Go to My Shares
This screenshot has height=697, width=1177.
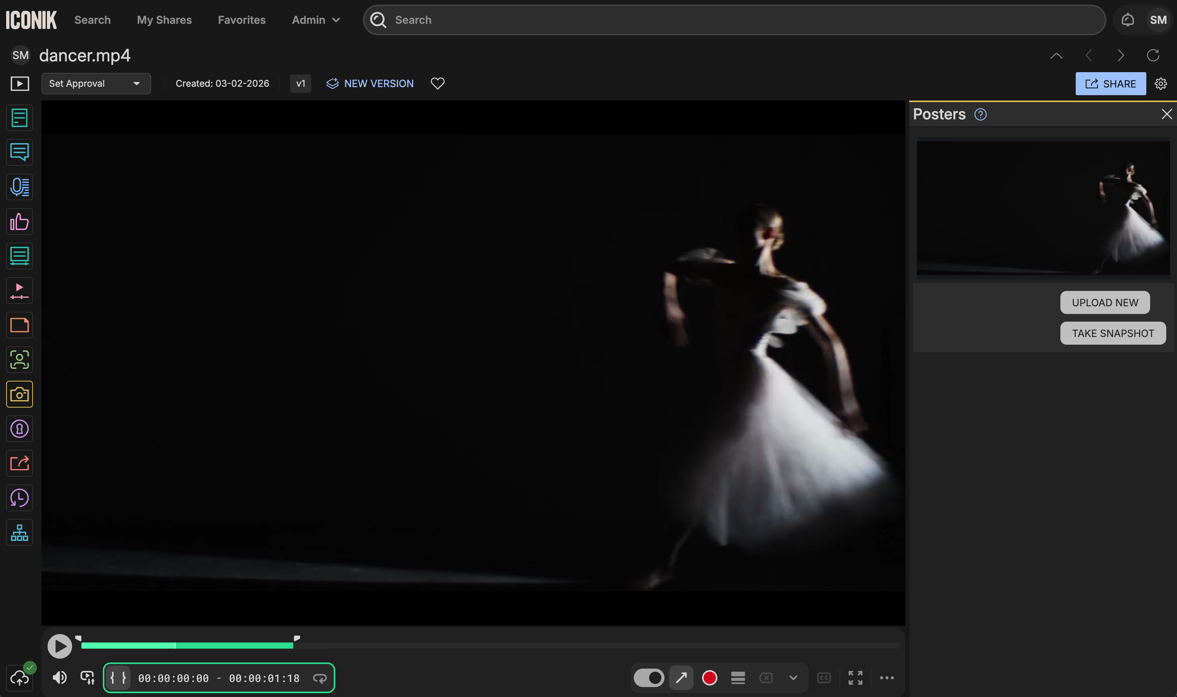pyautogui.click(x=164, y=20)
